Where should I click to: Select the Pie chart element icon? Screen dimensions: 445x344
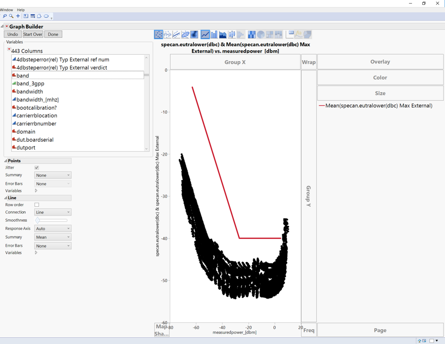pyautogui.click(x=261, y=34)
